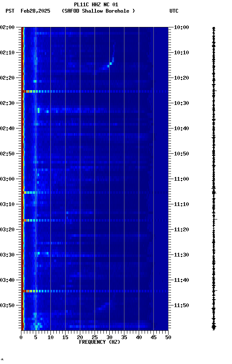Click the 03:20 PST time tick label
This screenshot has height=364, width=232.
coord(7,230)
